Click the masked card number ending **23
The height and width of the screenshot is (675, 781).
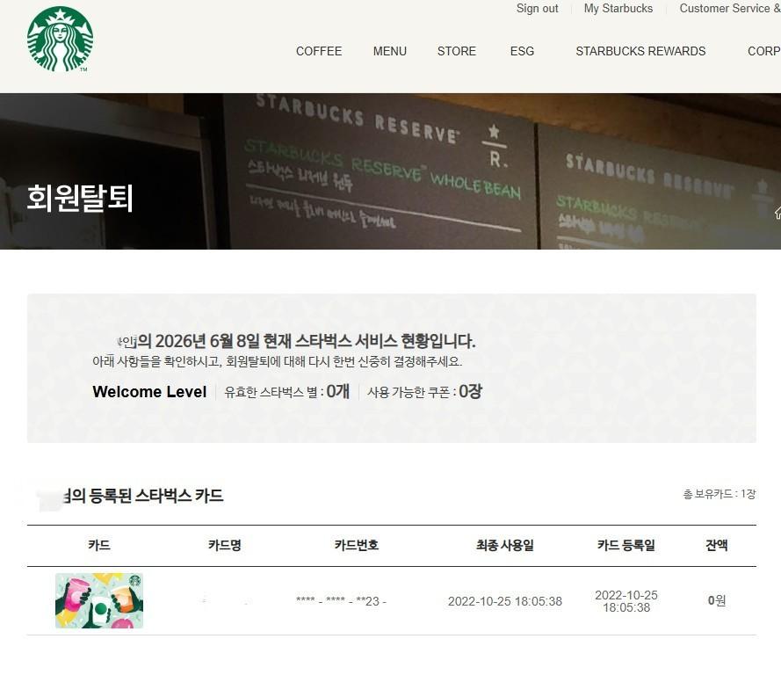(341, 601)
